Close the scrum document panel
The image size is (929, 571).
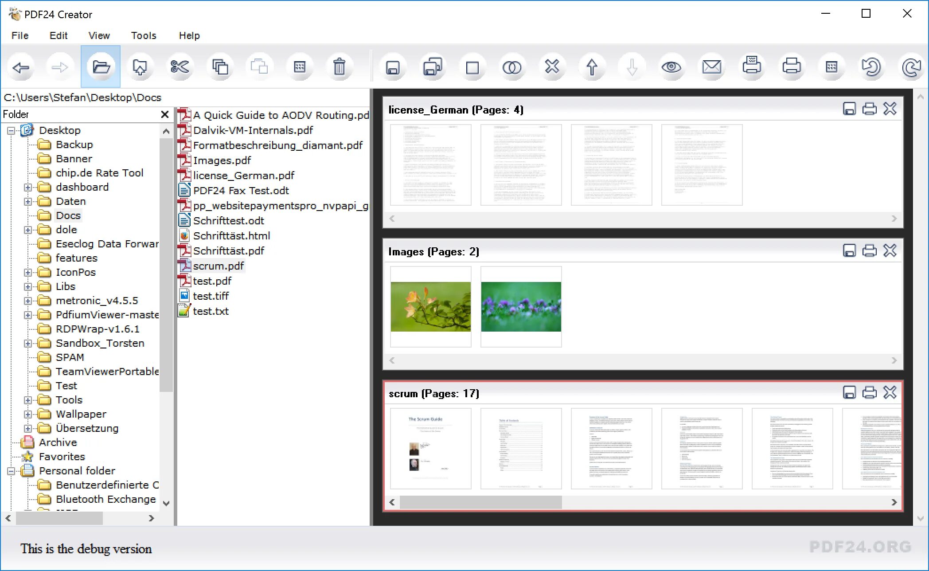pos(890,393)
